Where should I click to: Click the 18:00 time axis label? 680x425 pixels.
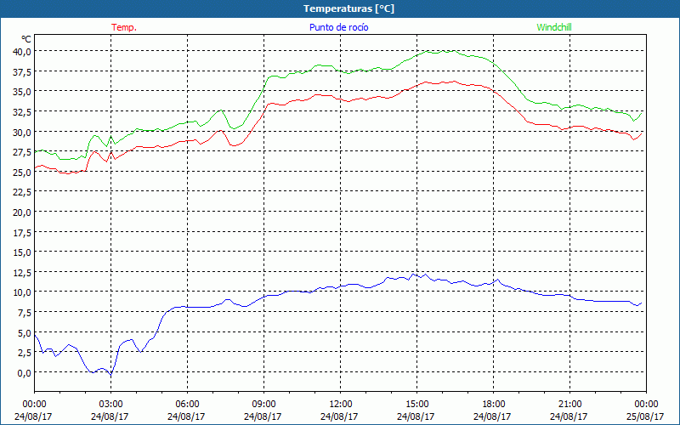pyautogui.click(x=494, y=405)
